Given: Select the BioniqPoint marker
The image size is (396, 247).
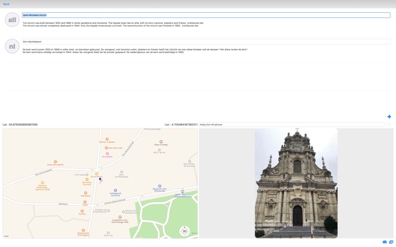Looking at the screenshot, I should (x=97, y=174).
